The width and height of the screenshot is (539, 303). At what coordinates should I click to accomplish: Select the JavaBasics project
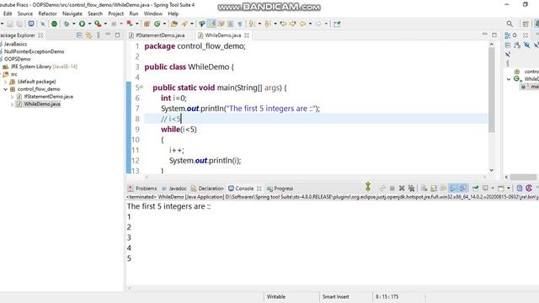coord(15,44)
